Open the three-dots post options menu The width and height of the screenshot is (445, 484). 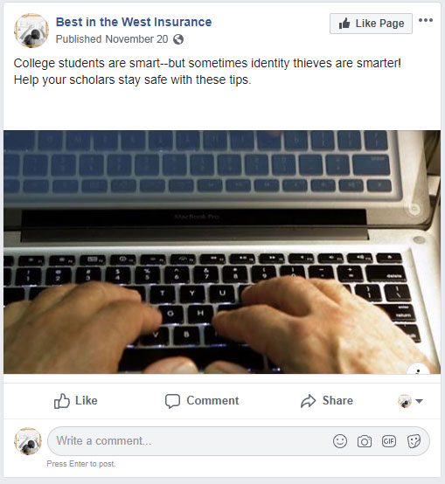(426, 20)
